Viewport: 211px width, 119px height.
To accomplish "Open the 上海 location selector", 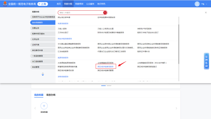I will 43,4.
